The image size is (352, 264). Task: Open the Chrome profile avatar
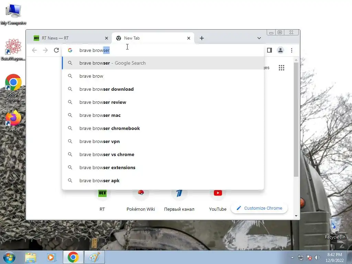click(x=280, y=50)
